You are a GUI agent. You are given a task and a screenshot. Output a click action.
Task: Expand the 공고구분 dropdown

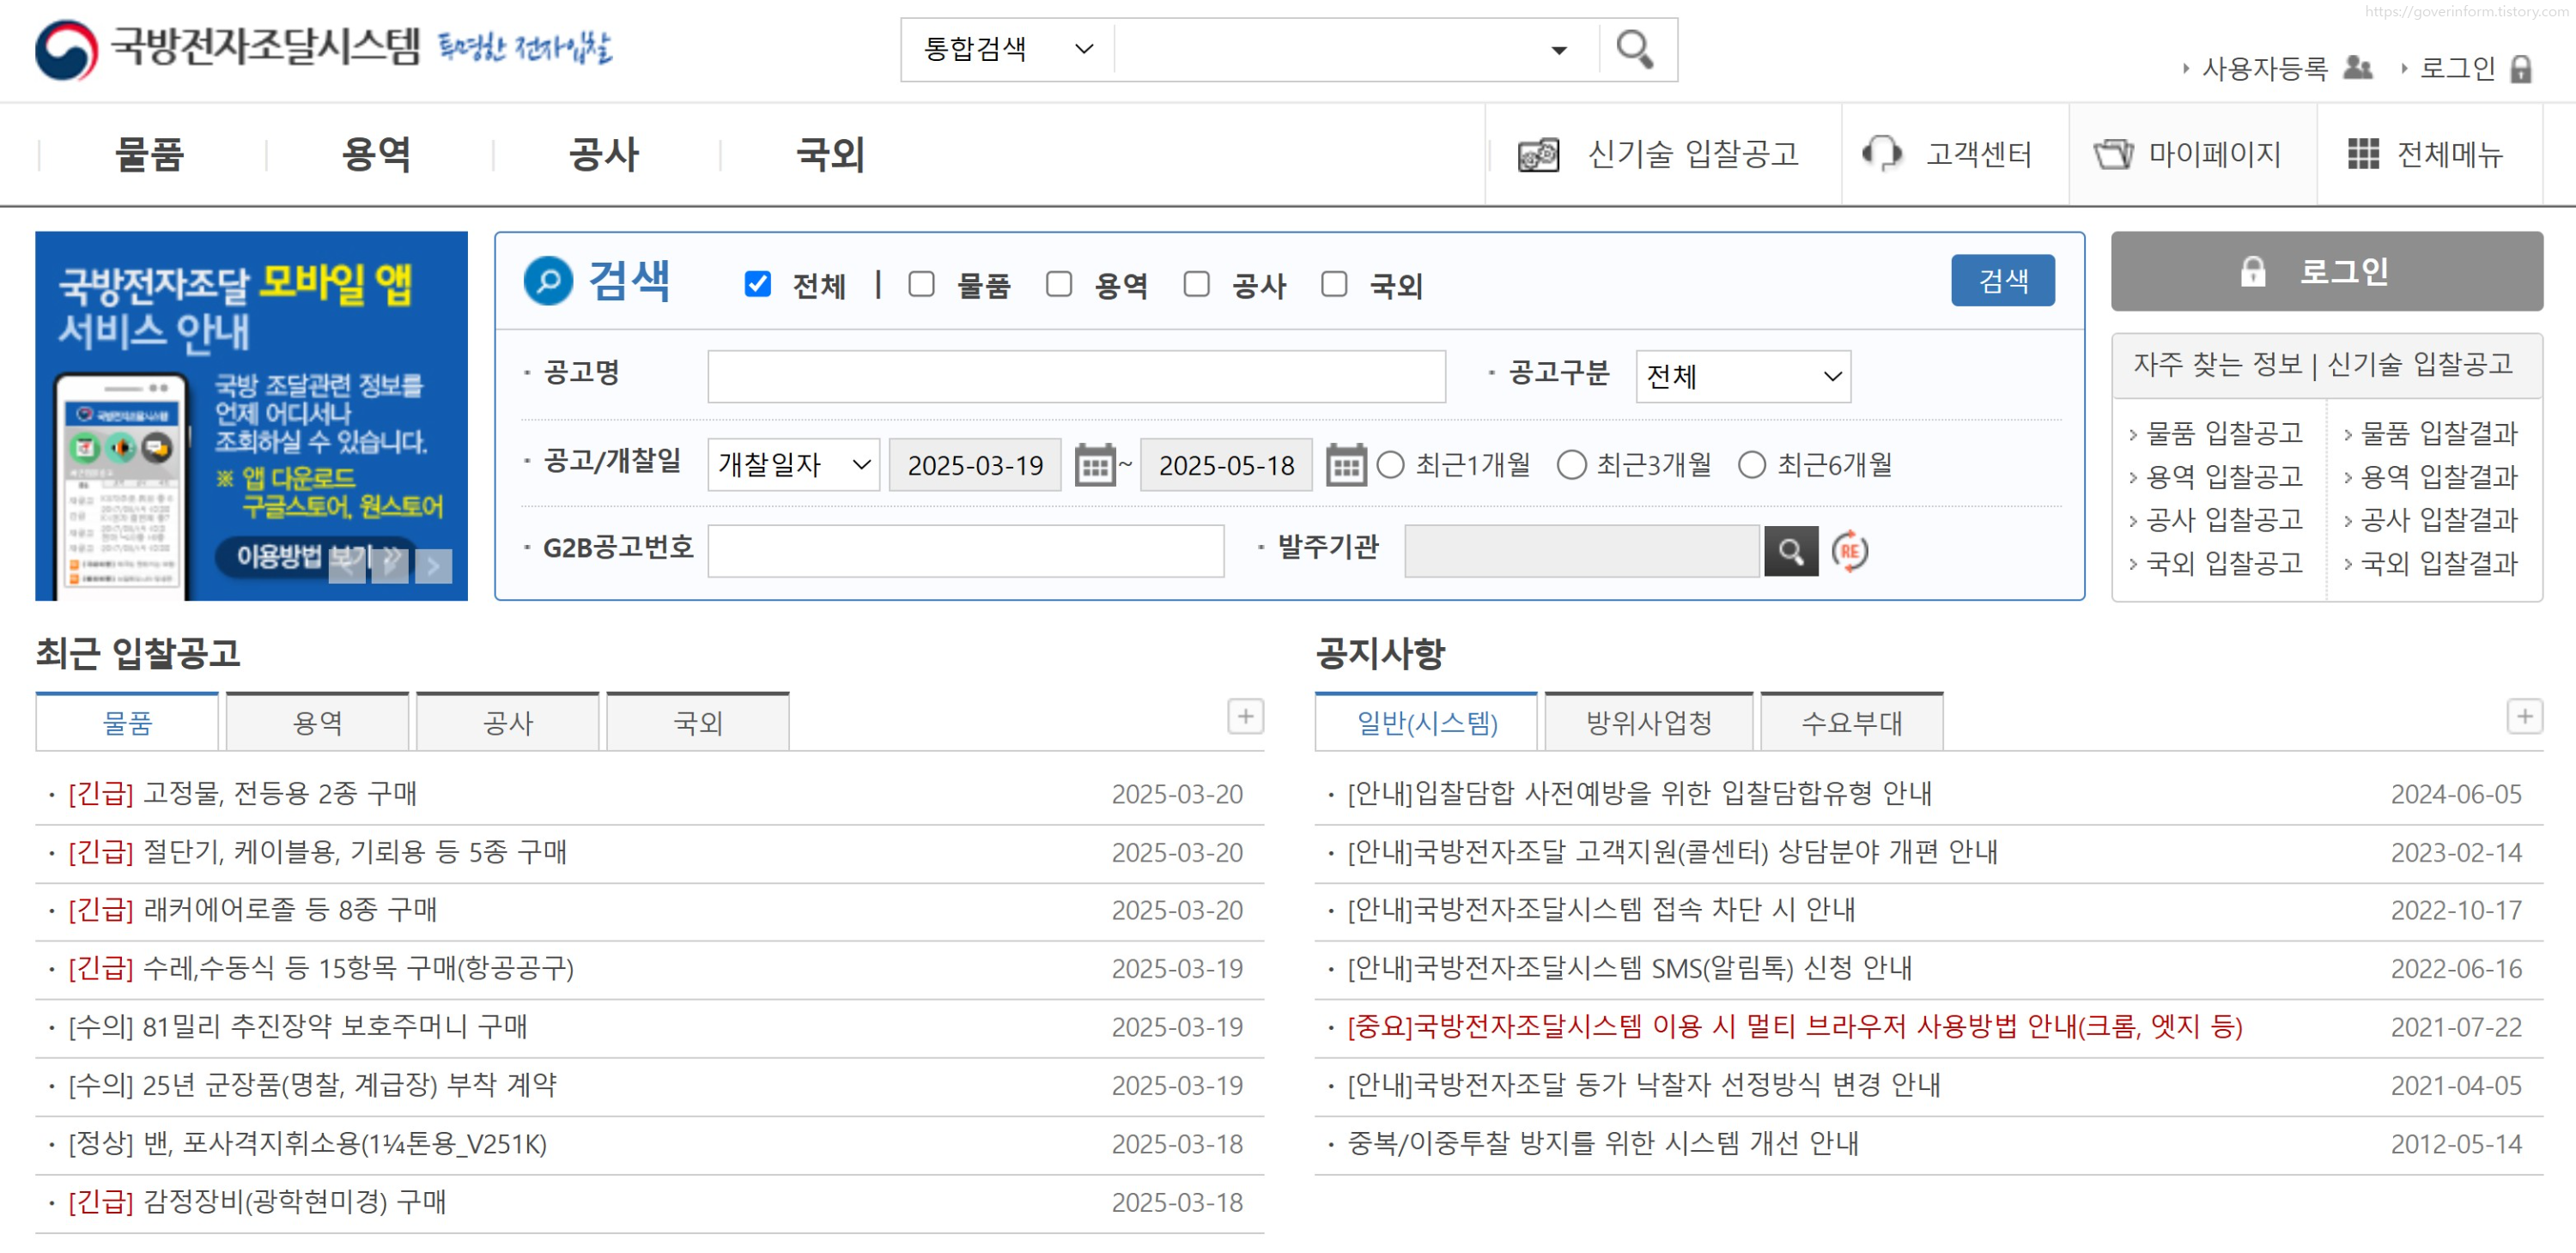[x=1742, y=377]
